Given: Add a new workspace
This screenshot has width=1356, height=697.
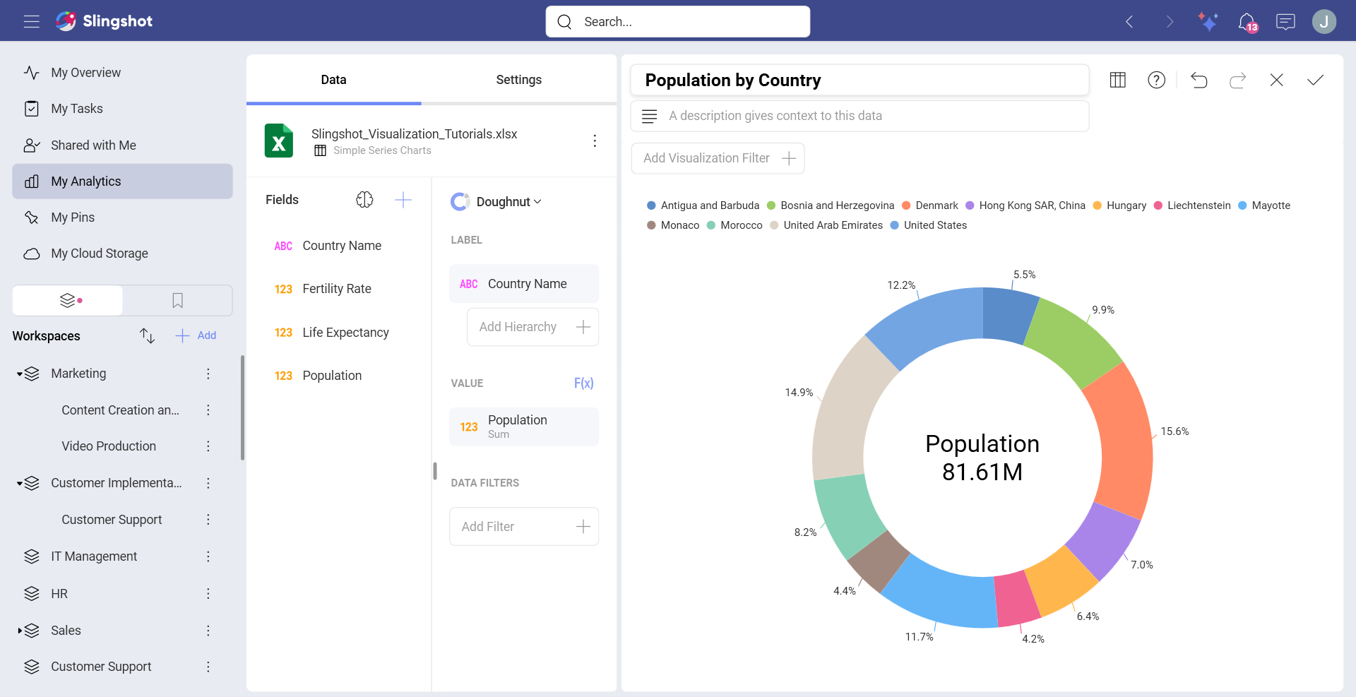Looking at the screenshot, I should click(x=196, y=335).
